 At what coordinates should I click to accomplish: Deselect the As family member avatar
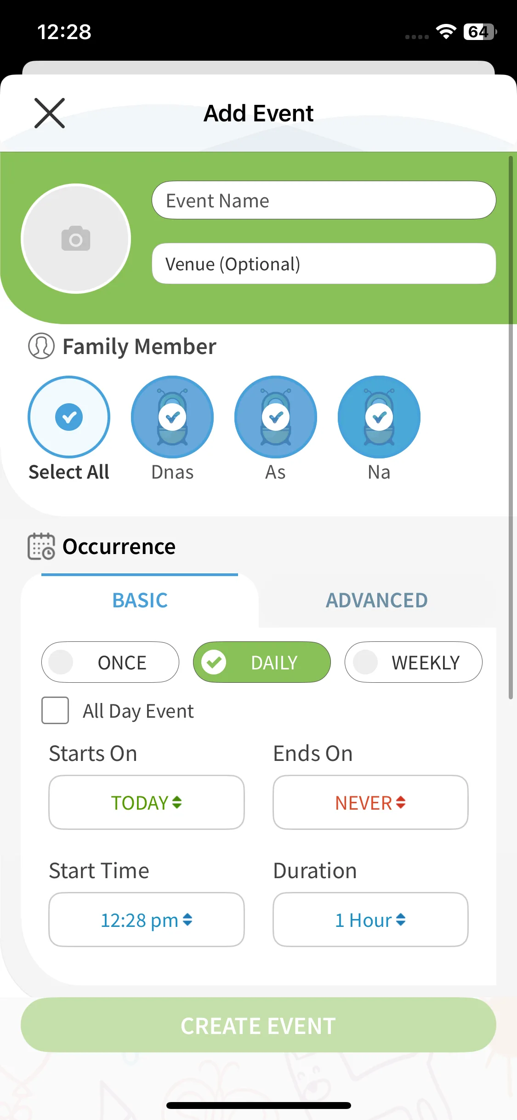pos(276,417)
